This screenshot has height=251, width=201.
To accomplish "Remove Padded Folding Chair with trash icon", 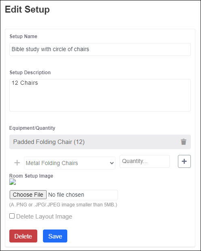I will pos(184,142).
